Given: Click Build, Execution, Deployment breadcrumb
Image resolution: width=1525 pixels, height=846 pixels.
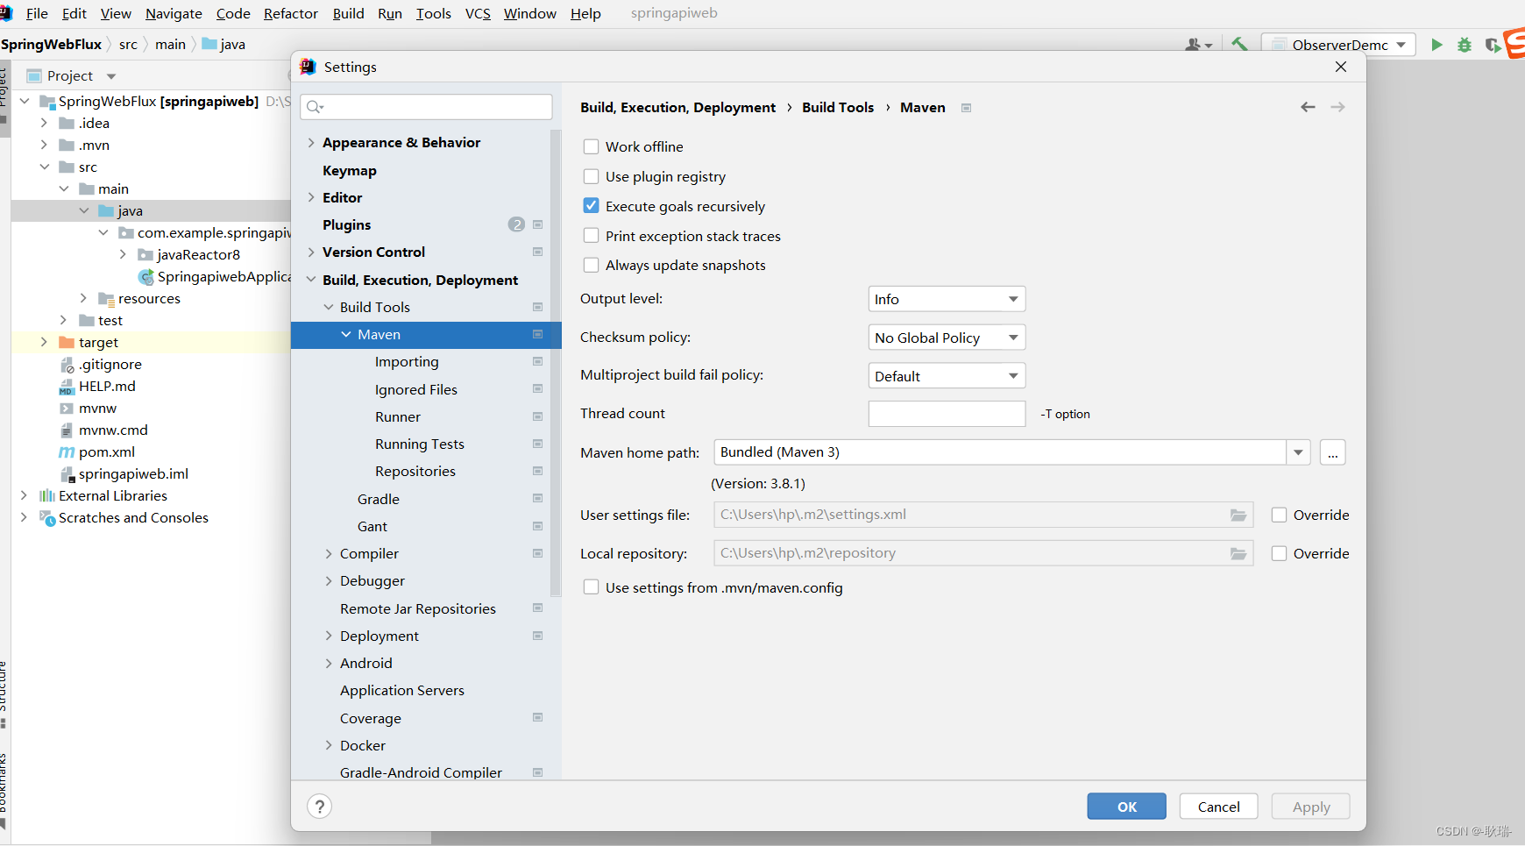Looking at the screenshot, I should (677, 107).
